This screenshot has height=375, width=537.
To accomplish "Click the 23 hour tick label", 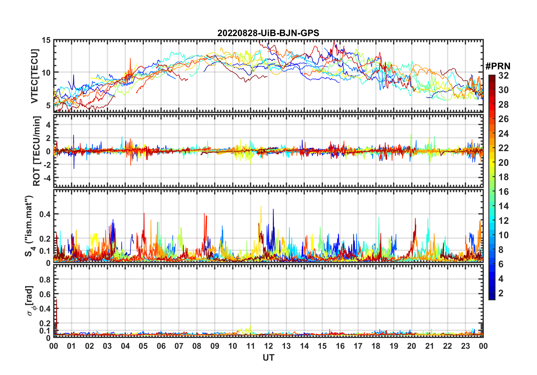I will (x=465, y=346).
